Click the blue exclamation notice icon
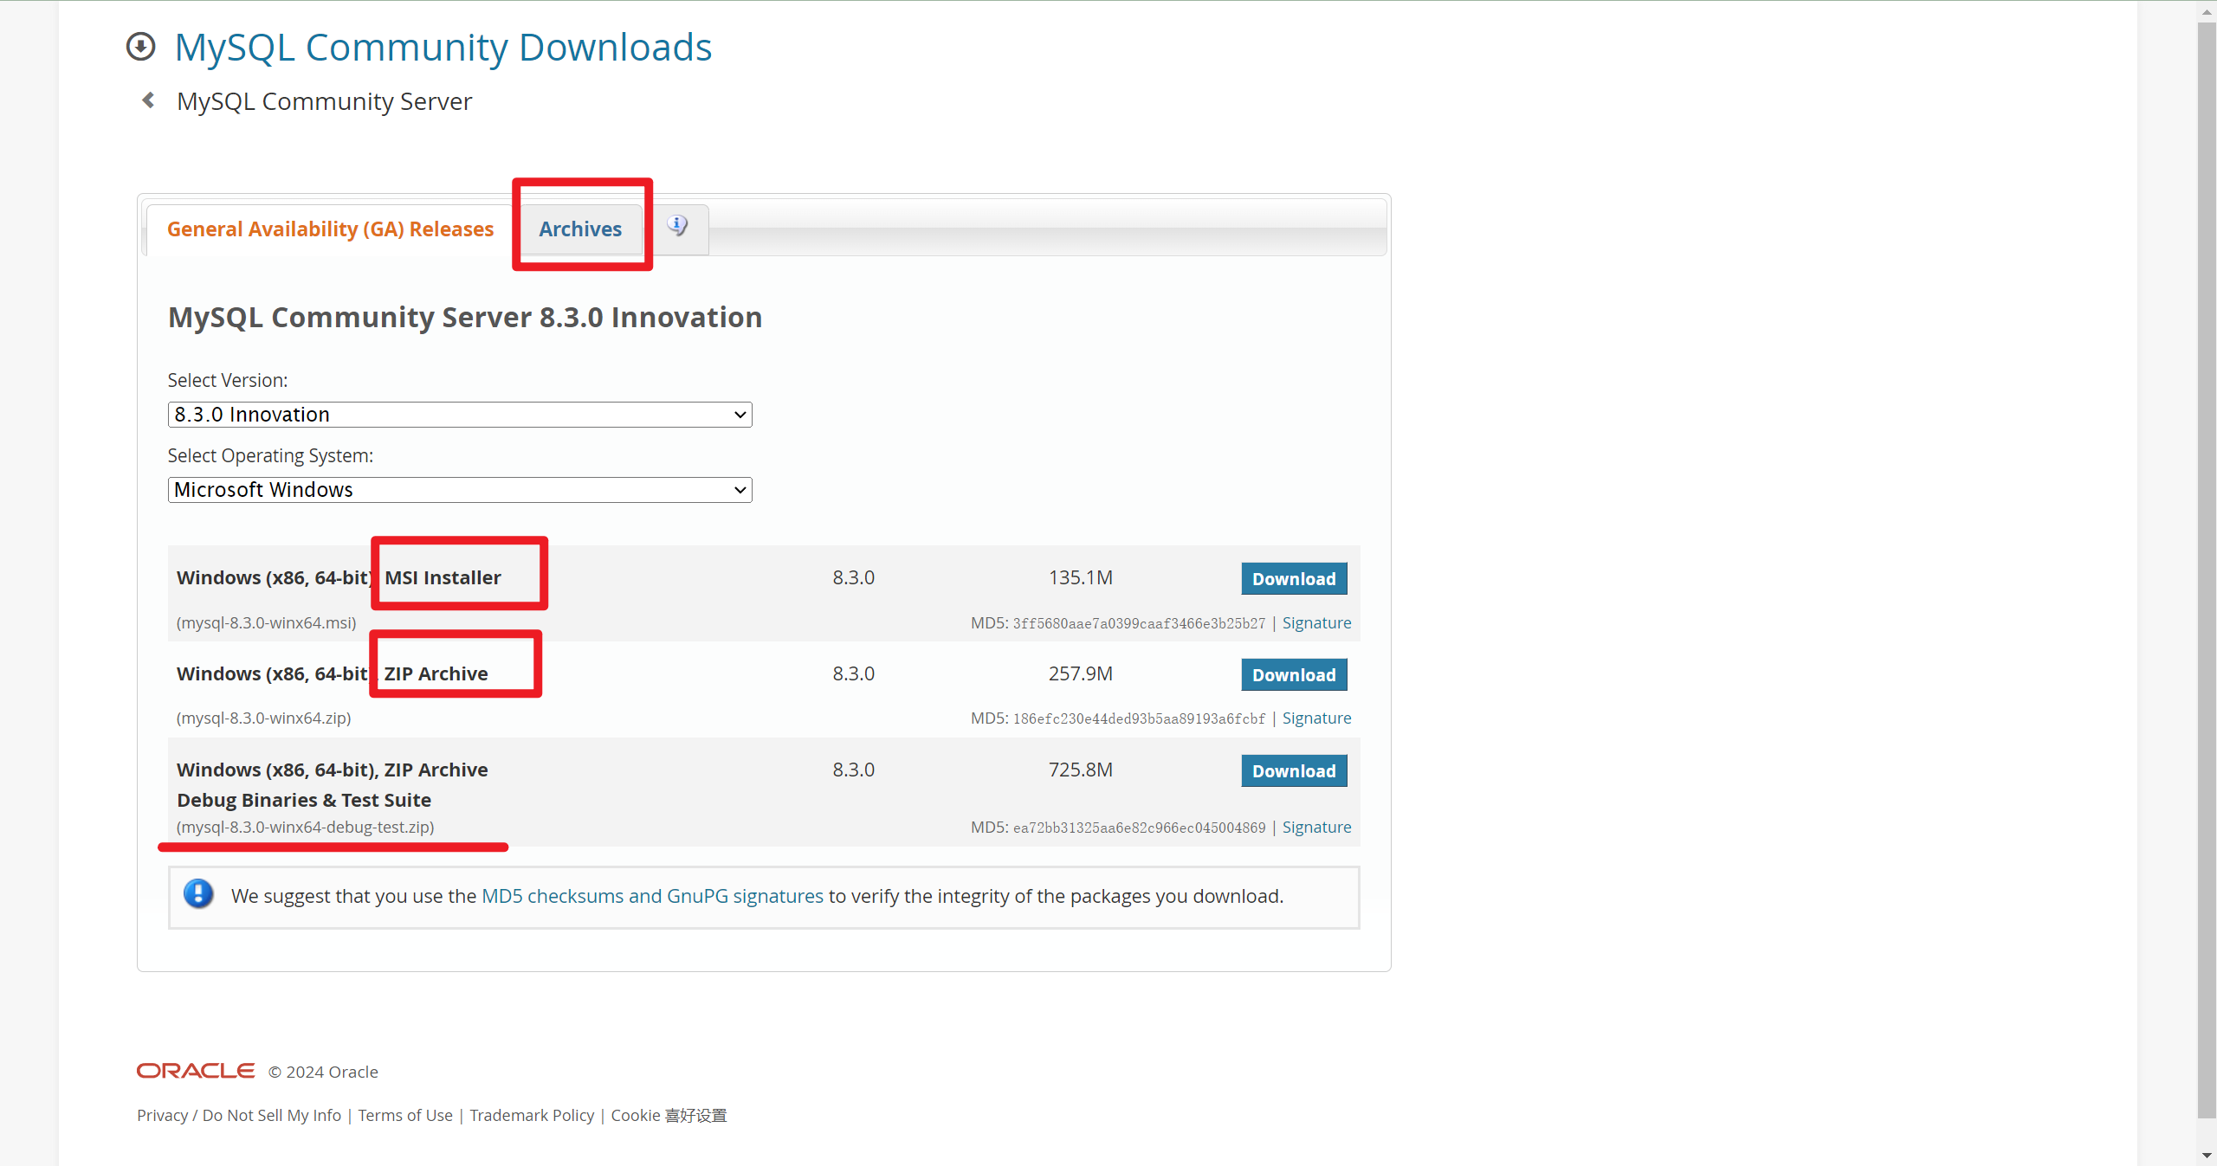 (198, 894)
